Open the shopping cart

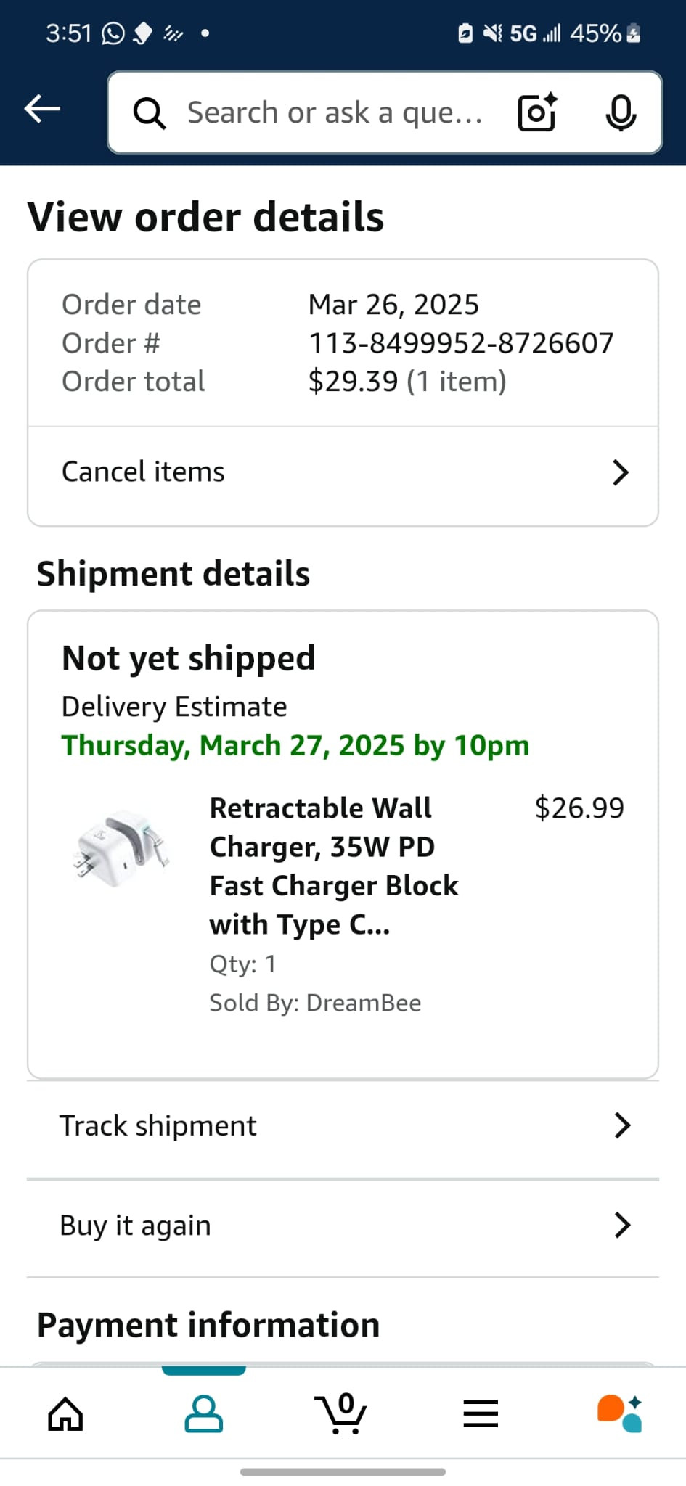coord(341,1413)
